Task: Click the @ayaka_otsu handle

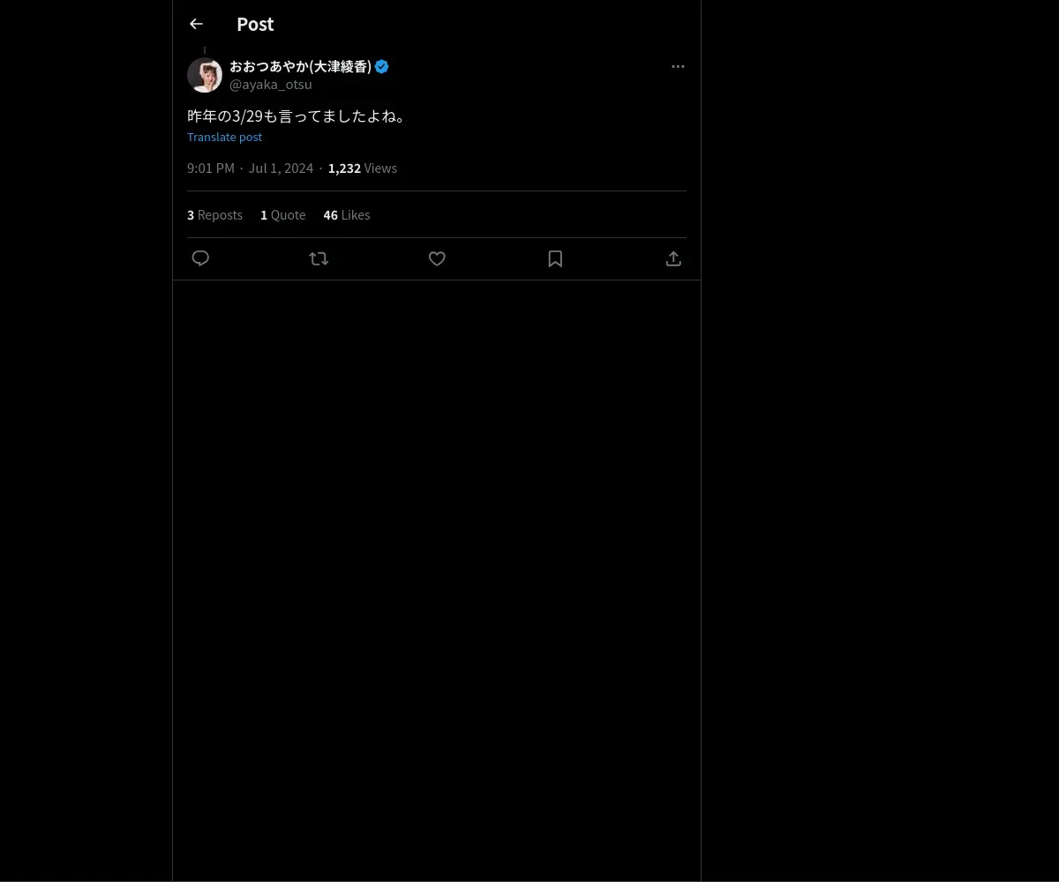Action: click(x=271, y=85)
